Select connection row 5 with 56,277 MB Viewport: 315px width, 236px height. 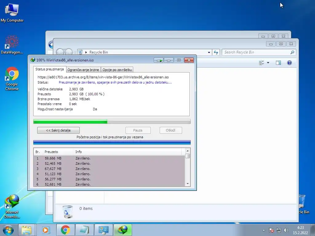point(109,179)
